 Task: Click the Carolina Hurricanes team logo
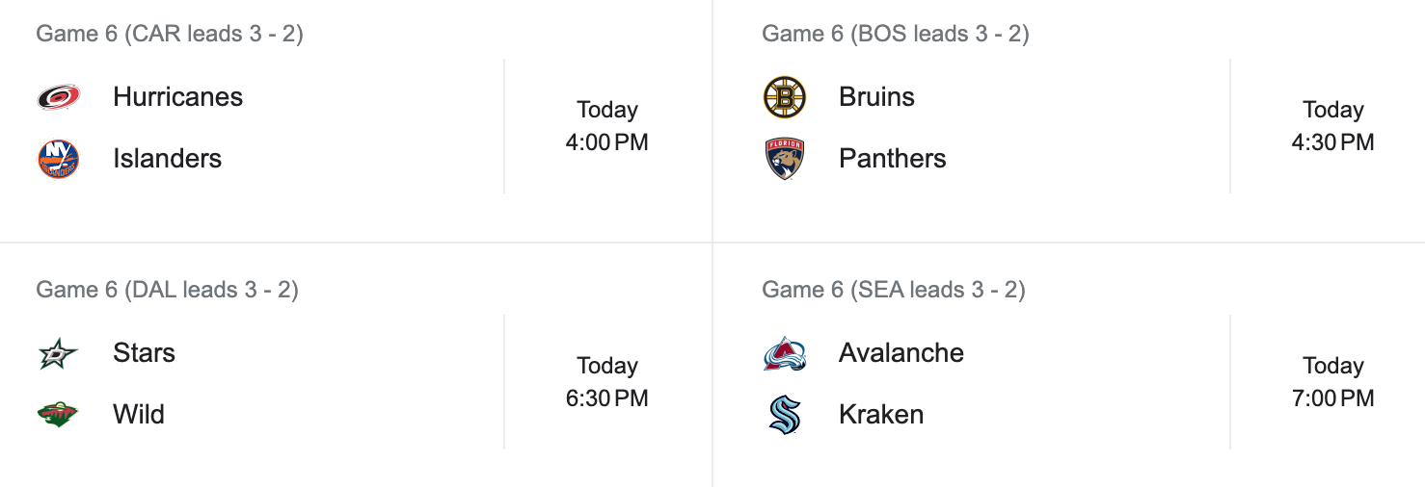tap(59, 97)
